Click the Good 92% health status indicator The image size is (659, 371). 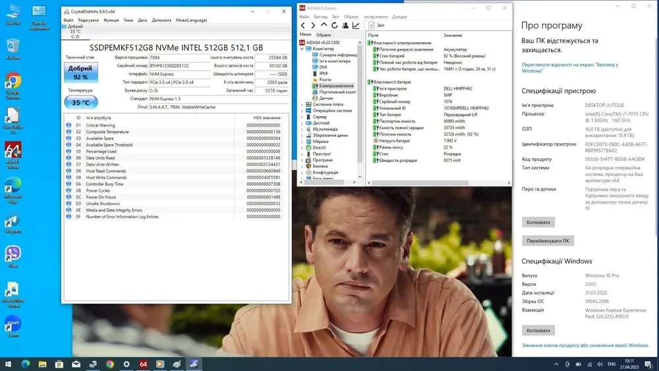[80, 72]
